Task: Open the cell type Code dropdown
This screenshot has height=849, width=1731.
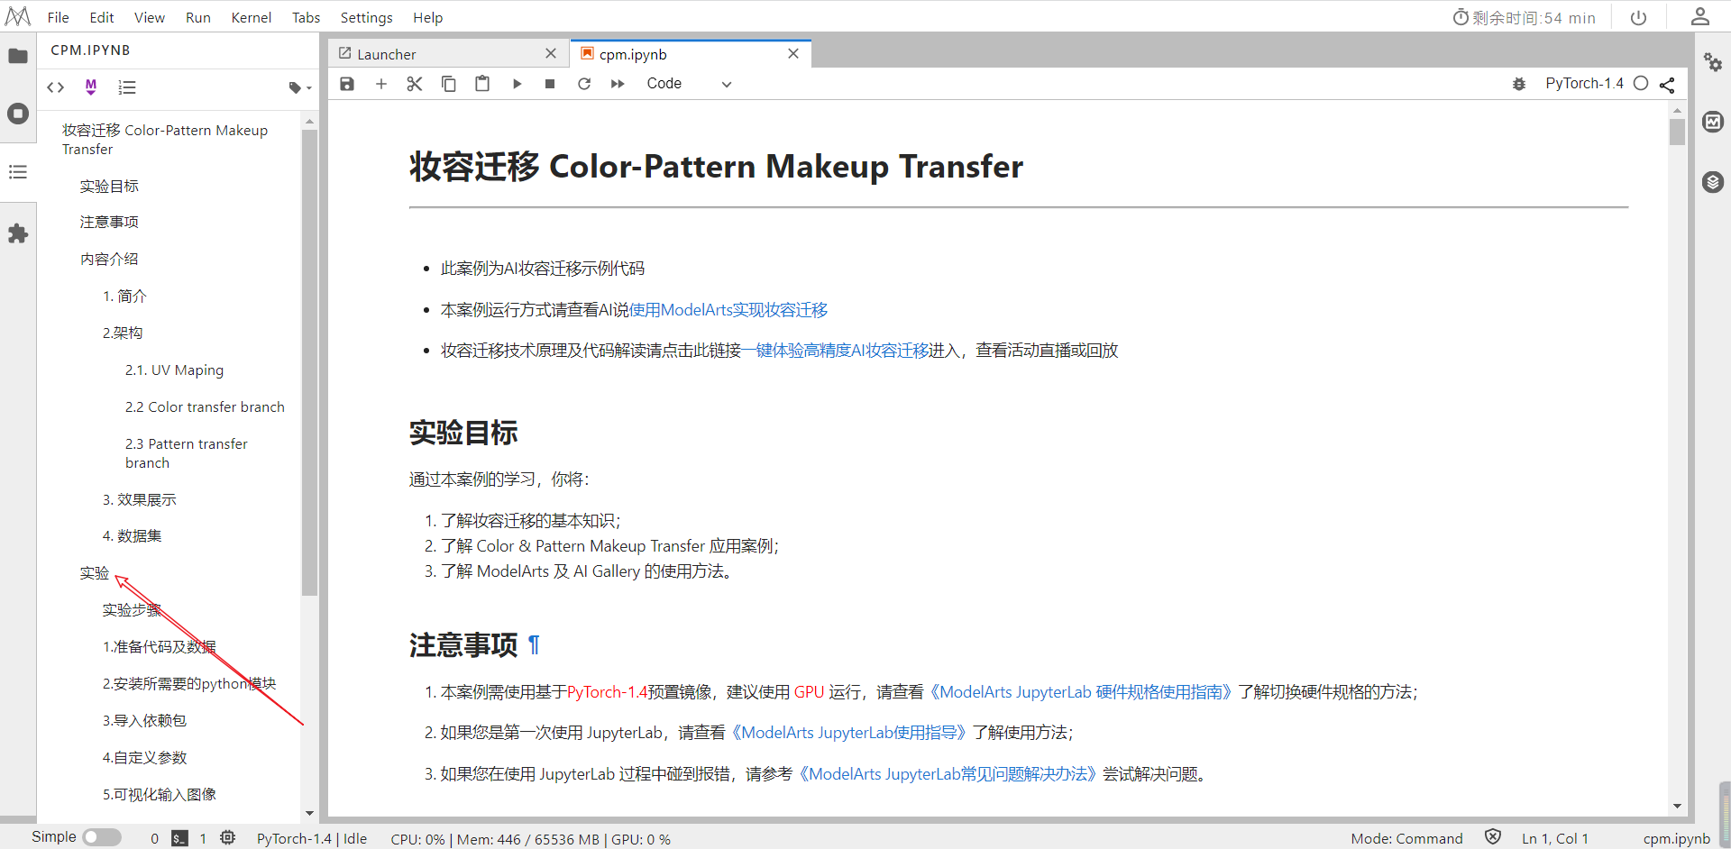Action: (x=689, y=84)
